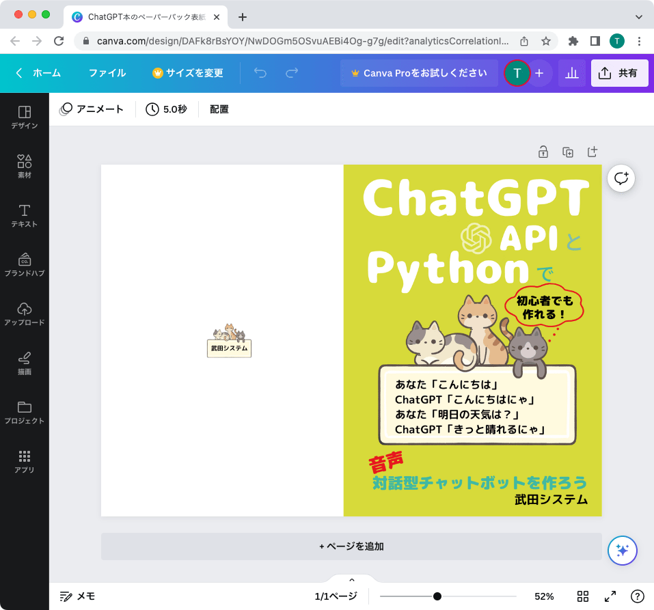The height and width of the screenshot is (610, 654).
Task: Go back in browser history
Action: tap(15, 41)
